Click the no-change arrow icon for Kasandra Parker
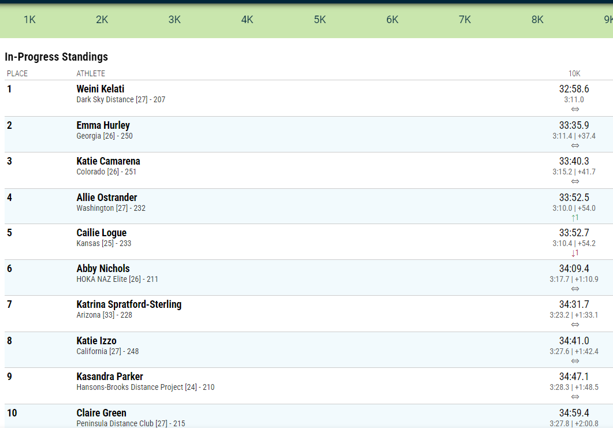613x428 pixels. pos(575,397)
